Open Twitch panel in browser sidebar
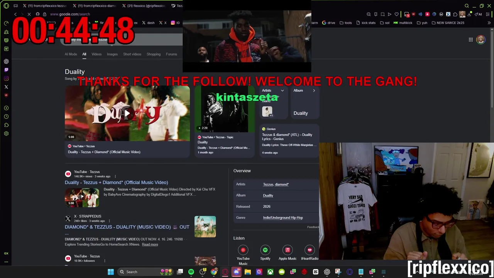 click(x=6, y=70)
